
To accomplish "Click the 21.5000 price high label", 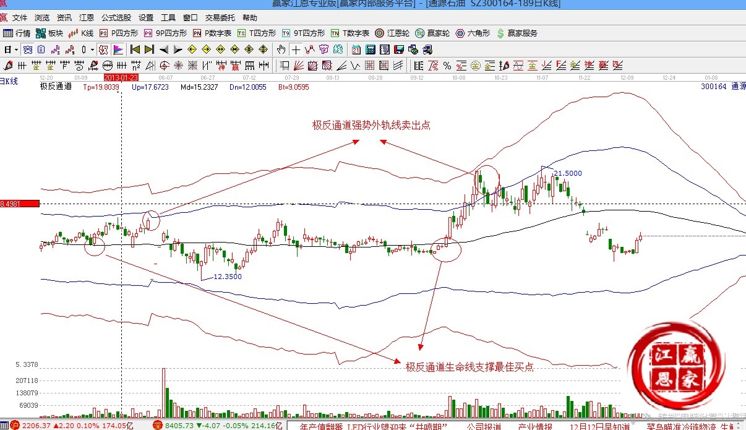I will (567, 173).
